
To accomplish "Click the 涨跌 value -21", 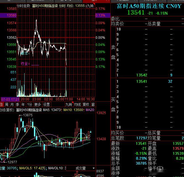I will (x=144, y=148).
